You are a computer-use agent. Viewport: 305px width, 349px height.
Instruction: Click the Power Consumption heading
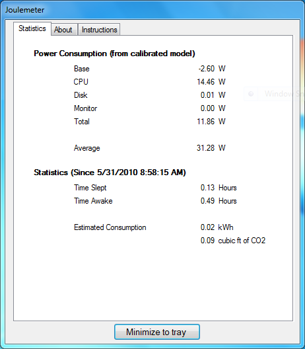tap(114, 54)
